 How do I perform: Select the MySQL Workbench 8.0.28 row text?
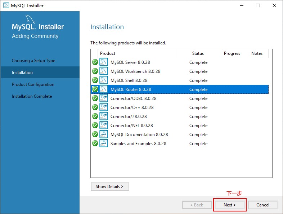135,71
